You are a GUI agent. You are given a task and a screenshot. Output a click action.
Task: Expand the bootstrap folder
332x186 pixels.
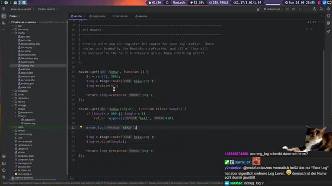pyautogui.click(x=12, y=29)
